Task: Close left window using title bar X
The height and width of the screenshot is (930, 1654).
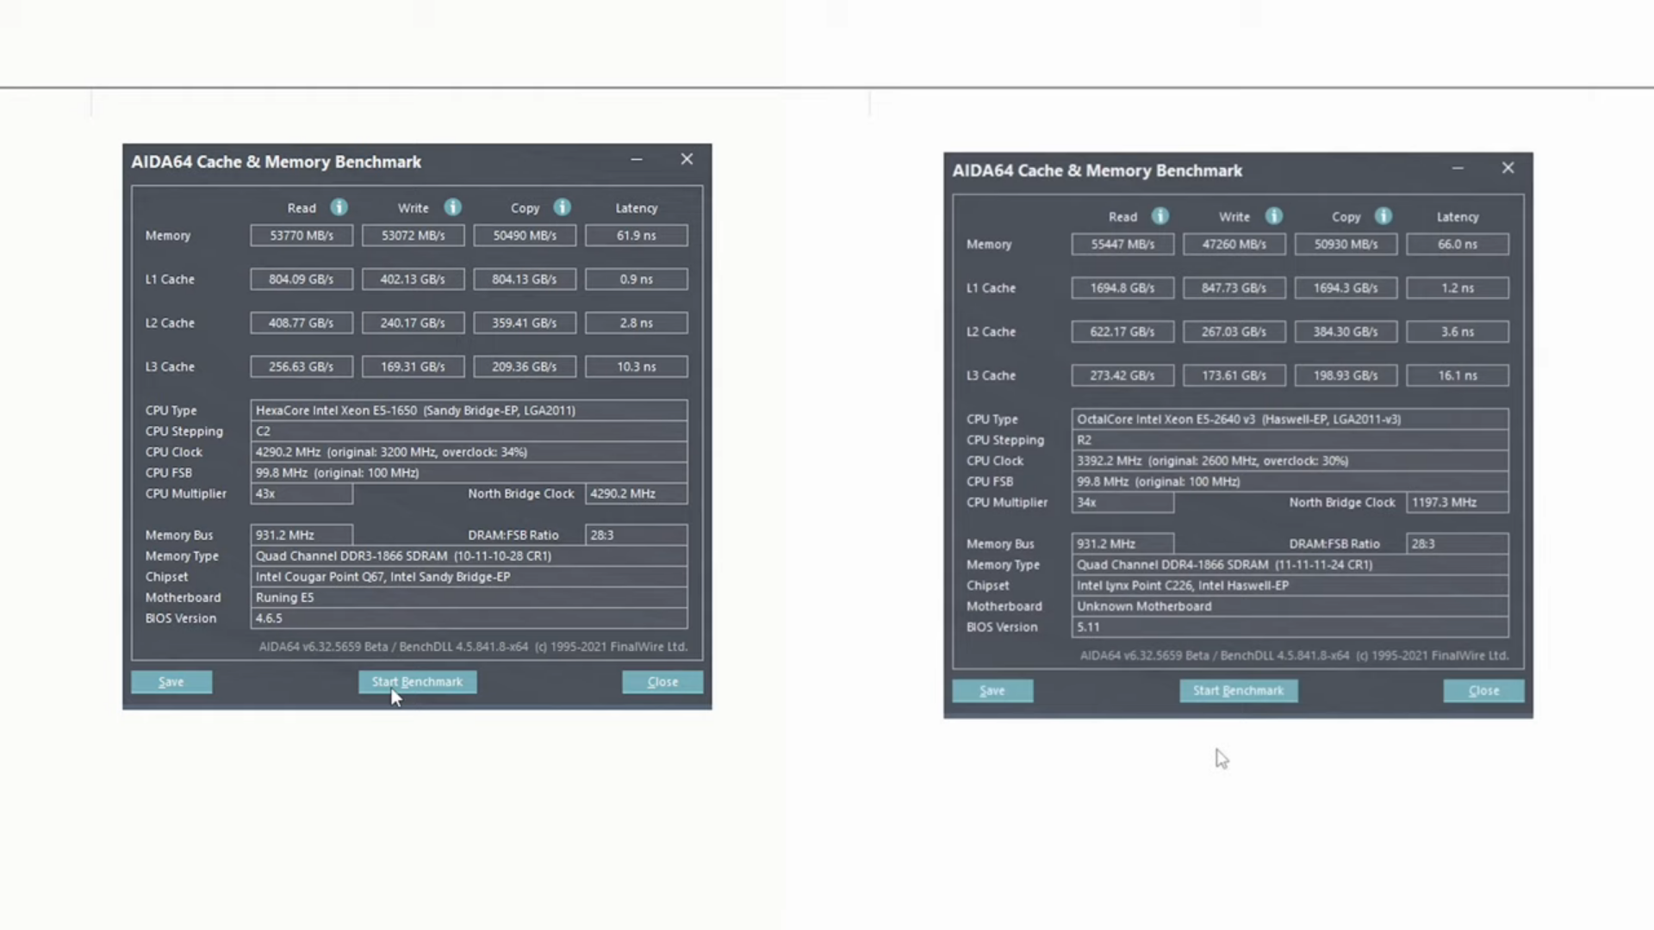Action: [x=687, y=159]
